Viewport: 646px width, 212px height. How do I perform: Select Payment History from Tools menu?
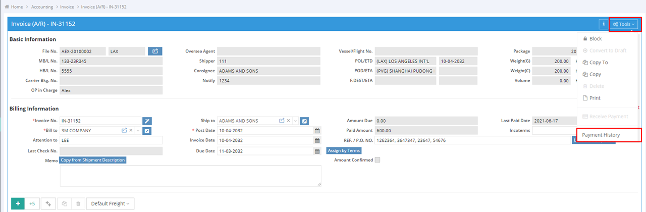point(601,135)
